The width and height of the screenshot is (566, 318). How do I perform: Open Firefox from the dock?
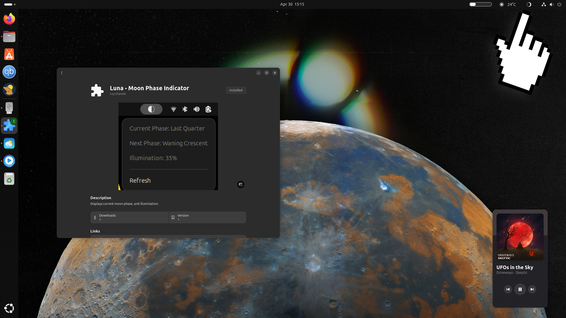click(9, 19)
